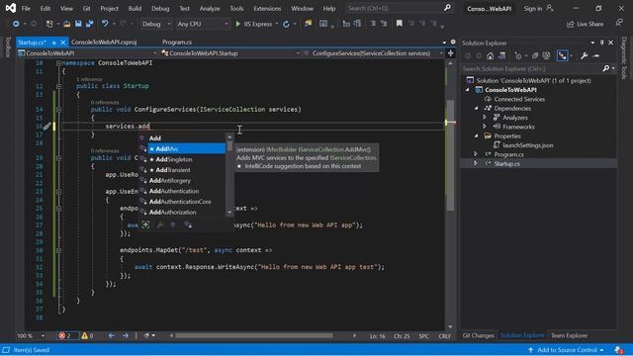Viewport: 633px width, 356px height.
Task: Expand the Analyzers node
Action: point(485,118)
